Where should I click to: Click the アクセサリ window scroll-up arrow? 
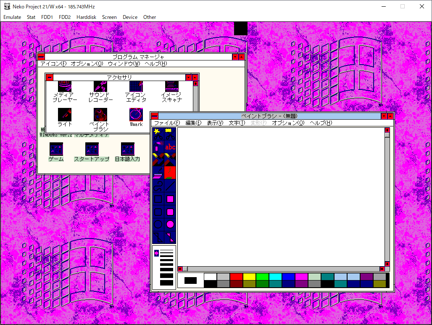tap(195, 84)
